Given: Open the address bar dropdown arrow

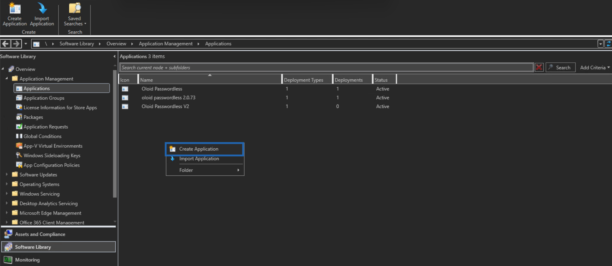Looking at the screenshot, I should 600,44.
